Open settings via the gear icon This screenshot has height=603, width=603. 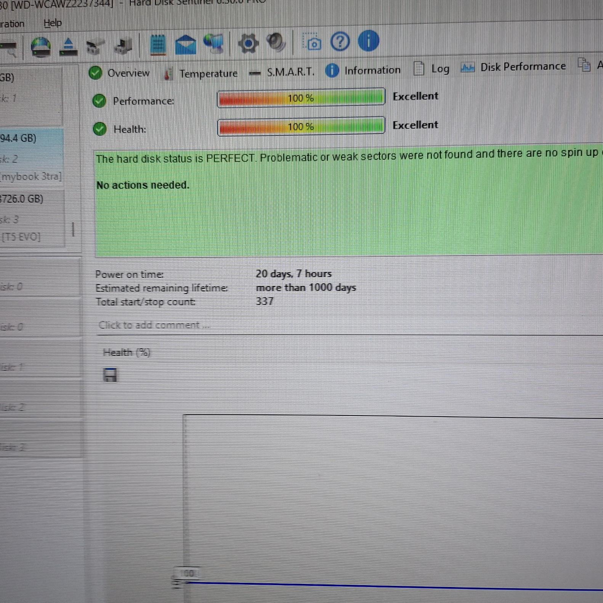248,43
